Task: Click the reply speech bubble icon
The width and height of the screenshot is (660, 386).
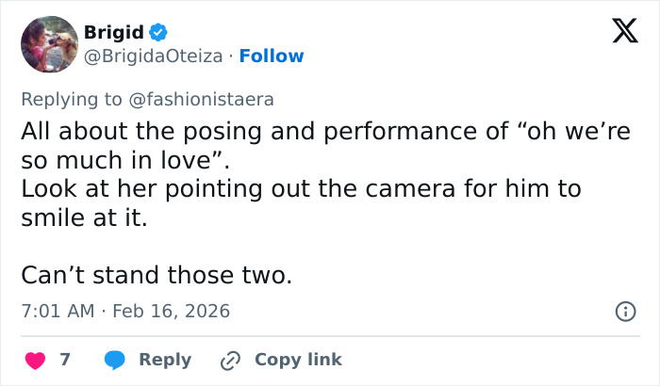Action: click(x=115, y=360)
